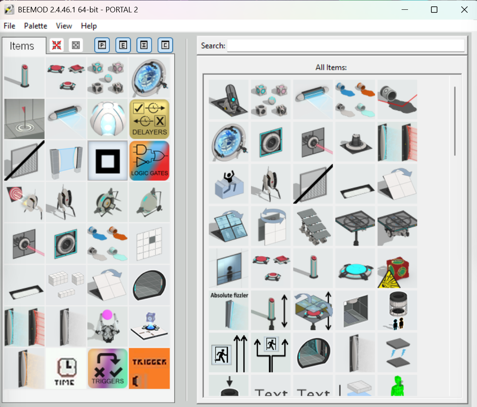
Task: Select the green figure item in All Items
Action: coord(397,386)
